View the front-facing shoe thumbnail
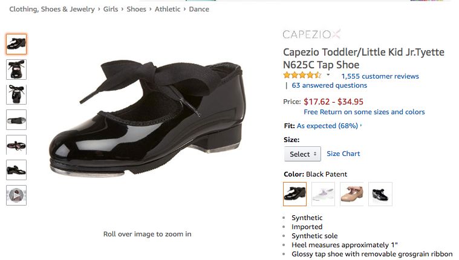 tap(16, 94)
